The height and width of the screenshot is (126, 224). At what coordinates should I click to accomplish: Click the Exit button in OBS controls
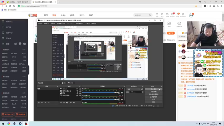click(153, 102)
